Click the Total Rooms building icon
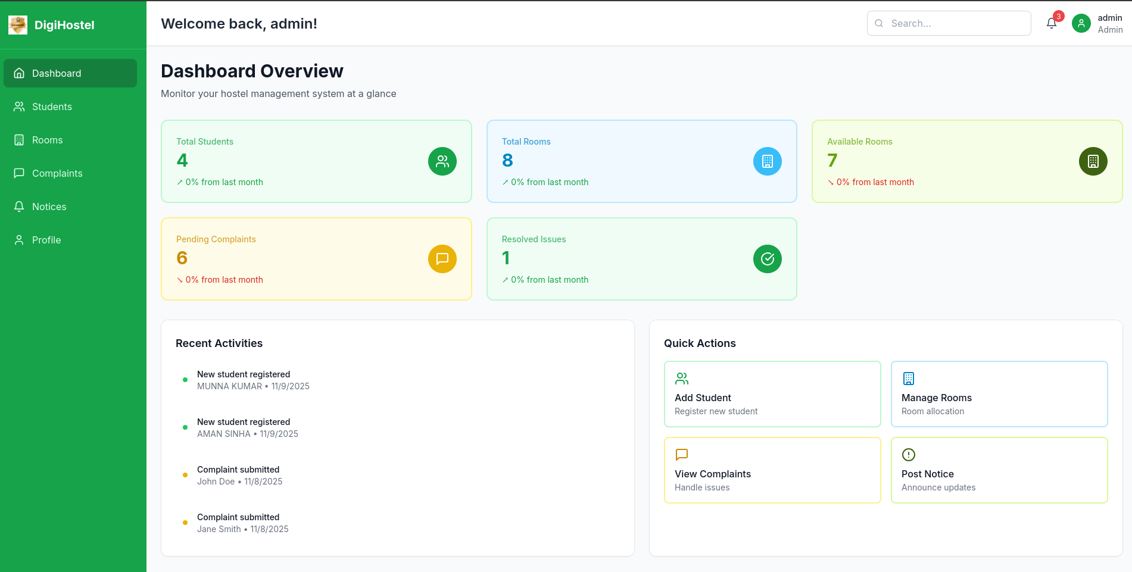The image size is (1132, 572). click(767, 161)
